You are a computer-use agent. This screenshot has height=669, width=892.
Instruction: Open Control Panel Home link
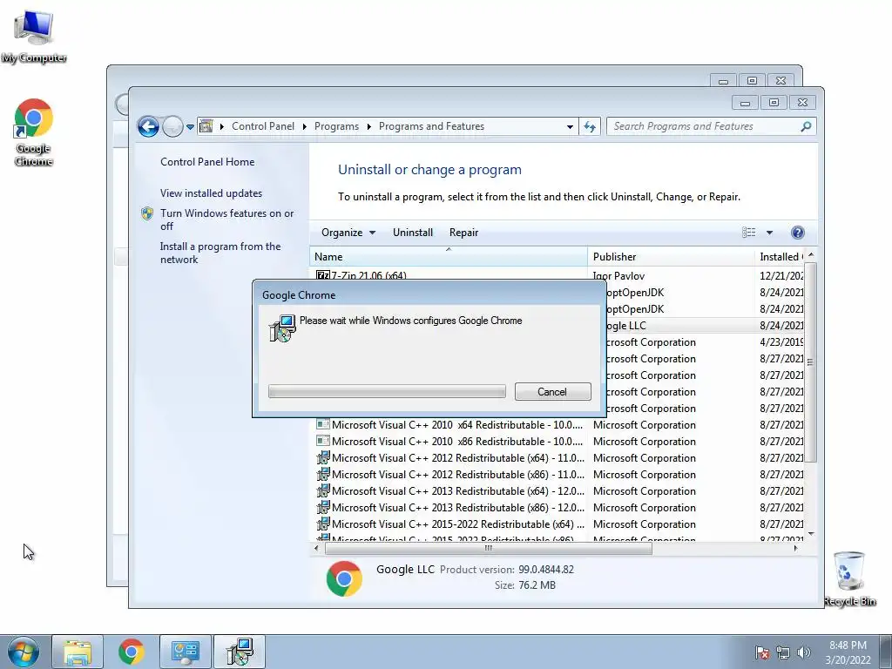pyautogui.click(x=207, y=161)
